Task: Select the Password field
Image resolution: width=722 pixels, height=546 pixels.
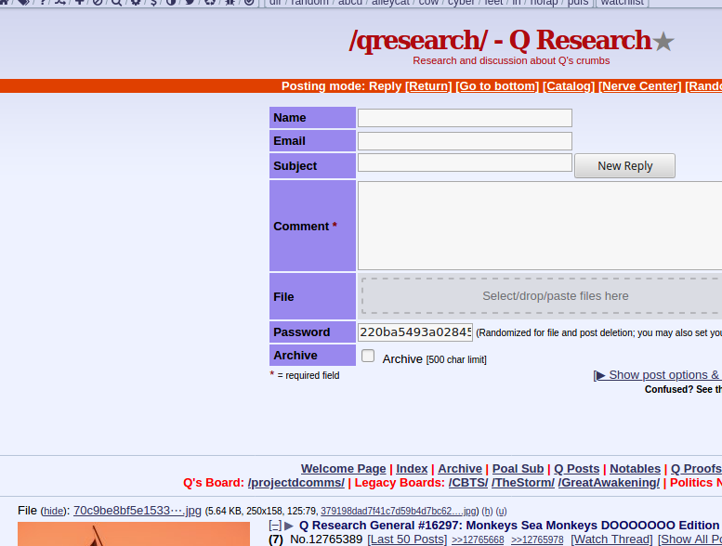Action: click(x=415, y=332)
